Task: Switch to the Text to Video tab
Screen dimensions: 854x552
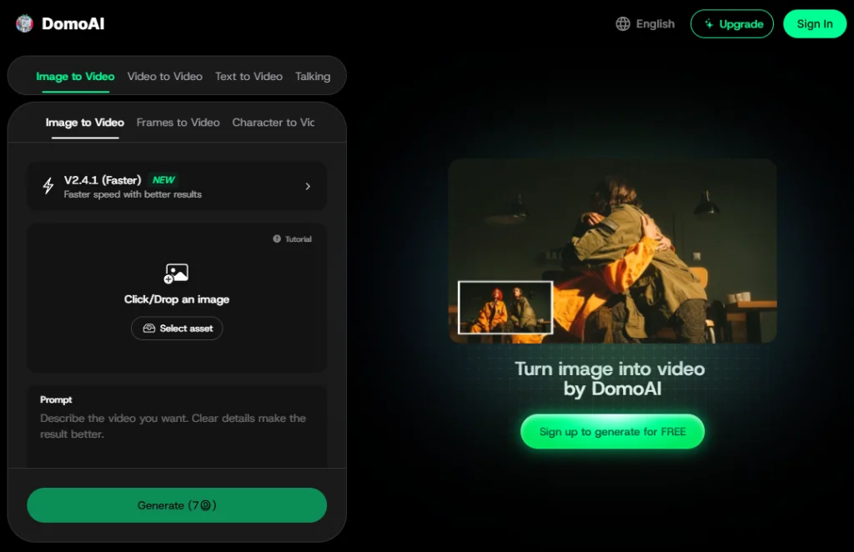Action: (249, 77)
